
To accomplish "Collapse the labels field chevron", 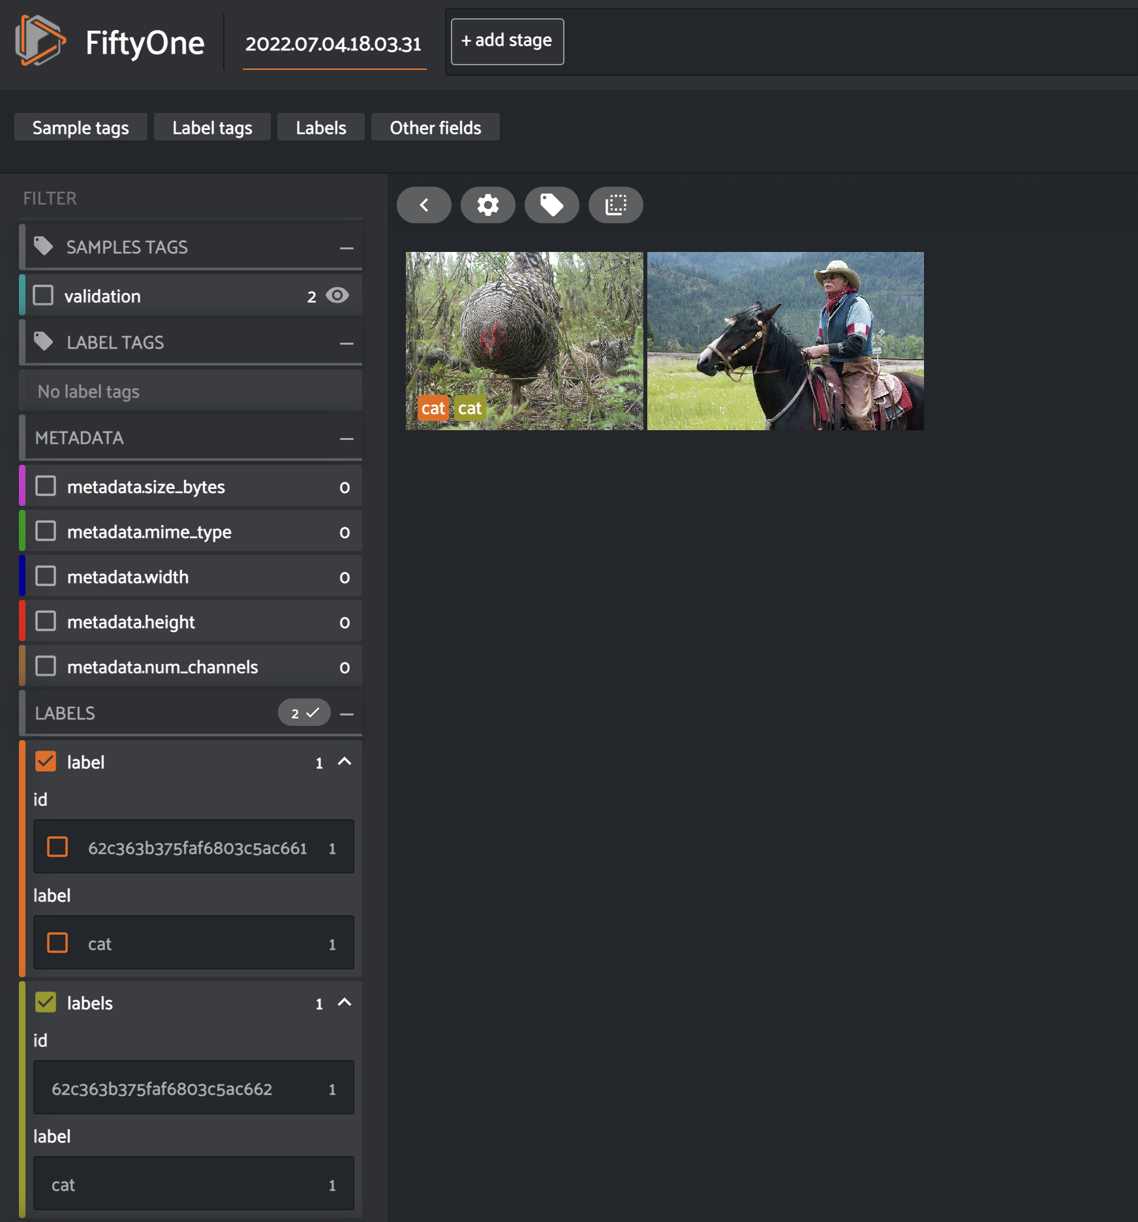I will [x=345, y=1003].
